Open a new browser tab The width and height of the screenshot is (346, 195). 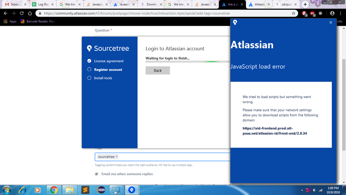[305, 5]
